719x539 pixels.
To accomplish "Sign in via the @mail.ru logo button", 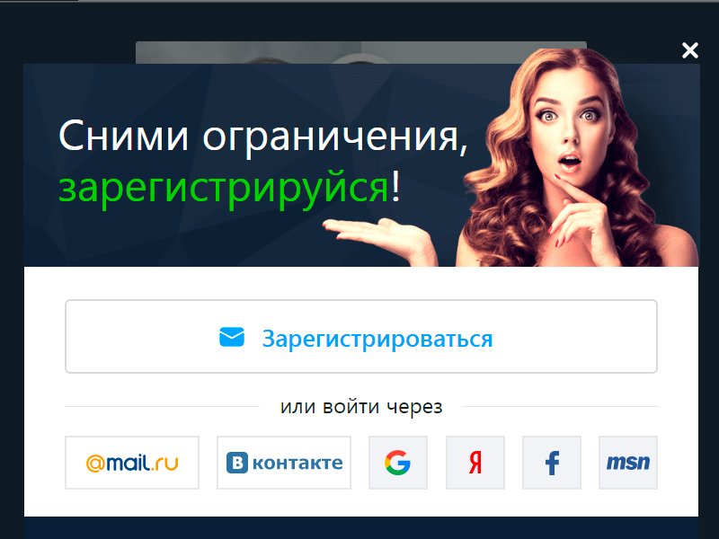I will [x=132, y=463].
